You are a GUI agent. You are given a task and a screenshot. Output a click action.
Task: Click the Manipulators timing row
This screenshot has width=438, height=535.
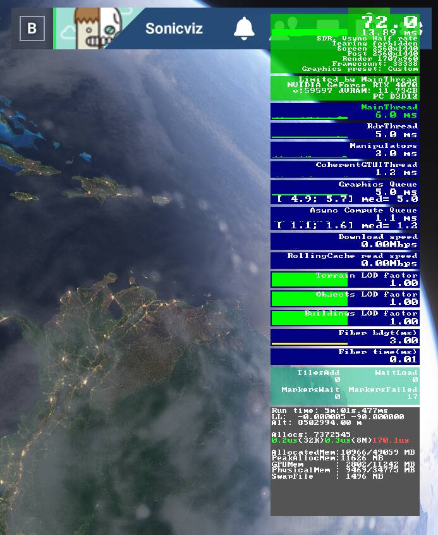345,150
